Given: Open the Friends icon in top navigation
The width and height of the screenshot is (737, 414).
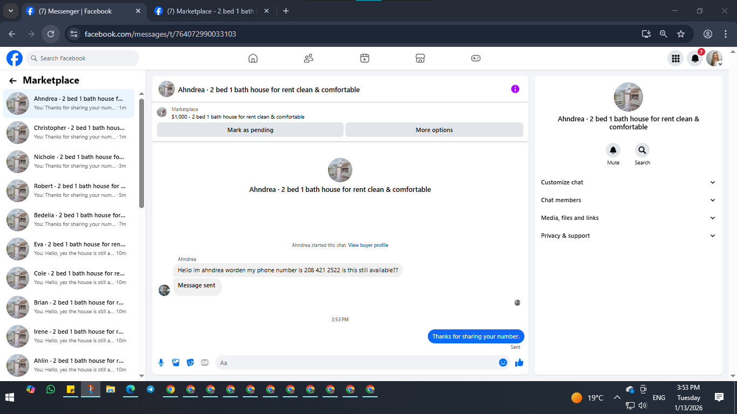Looking at the screenshot, I should [x=309, y=58].
